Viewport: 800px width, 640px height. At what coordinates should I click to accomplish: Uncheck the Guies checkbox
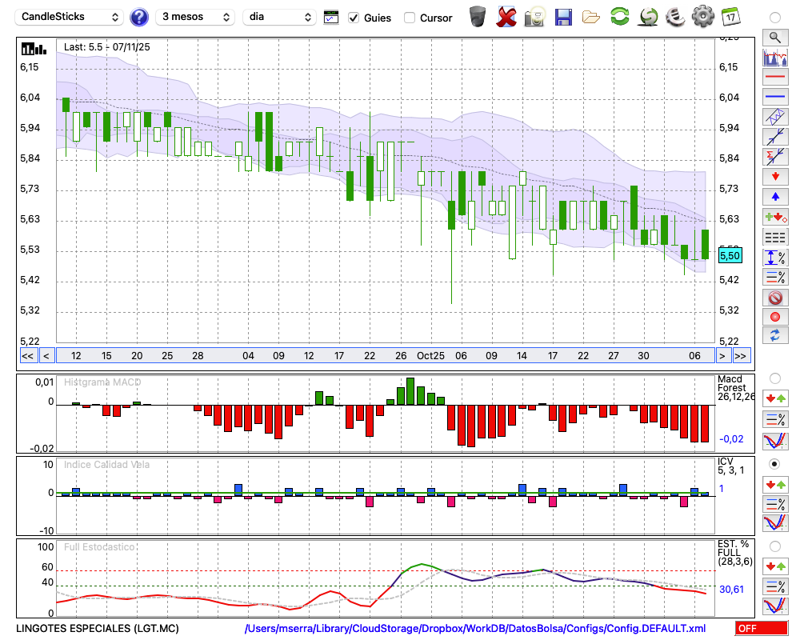coord(354,18)
